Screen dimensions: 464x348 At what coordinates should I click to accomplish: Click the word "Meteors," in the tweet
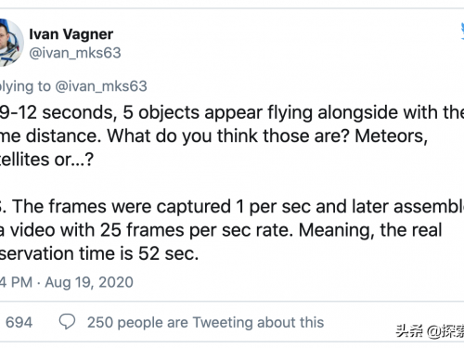click(391, 135)
